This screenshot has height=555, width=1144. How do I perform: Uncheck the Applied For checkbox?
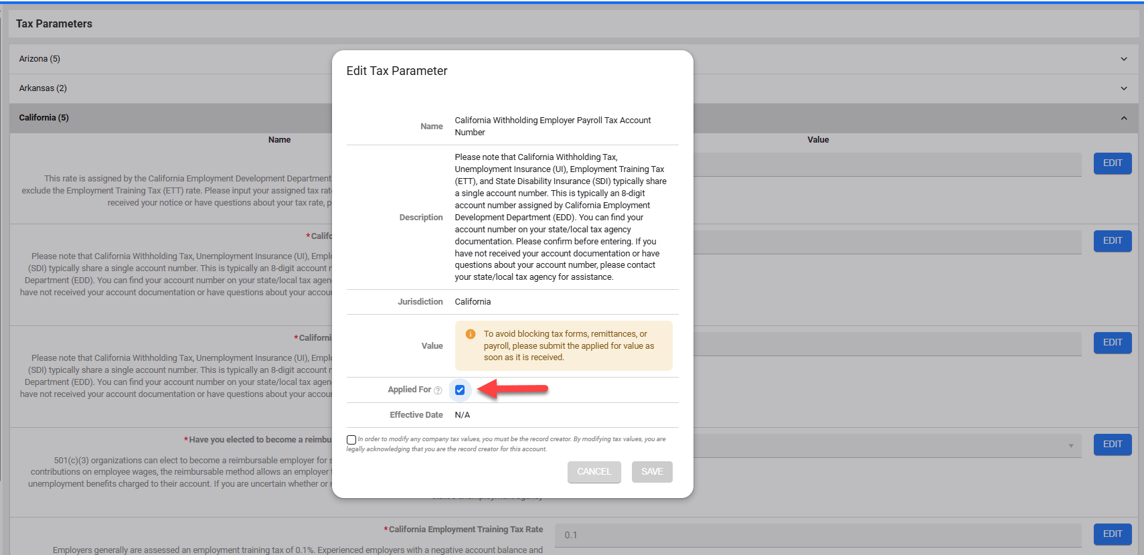click(x=460, y=390)
